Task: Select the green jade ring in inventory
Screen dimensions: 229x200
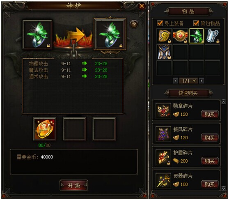Action: 196,36
